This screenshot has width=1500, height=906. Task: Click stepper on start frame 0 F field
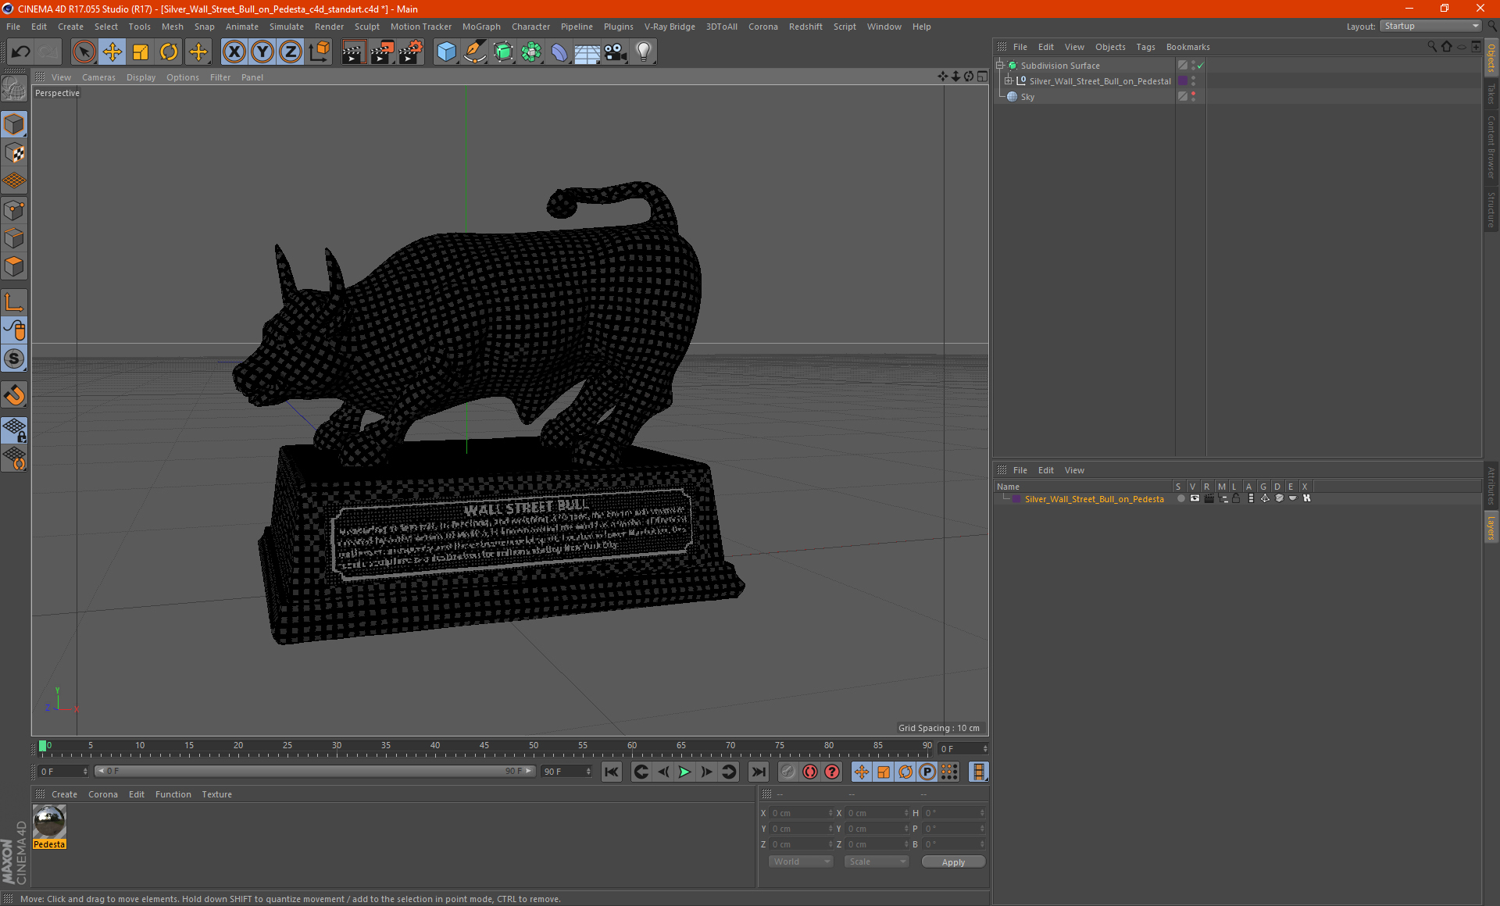tap(85, 772)
